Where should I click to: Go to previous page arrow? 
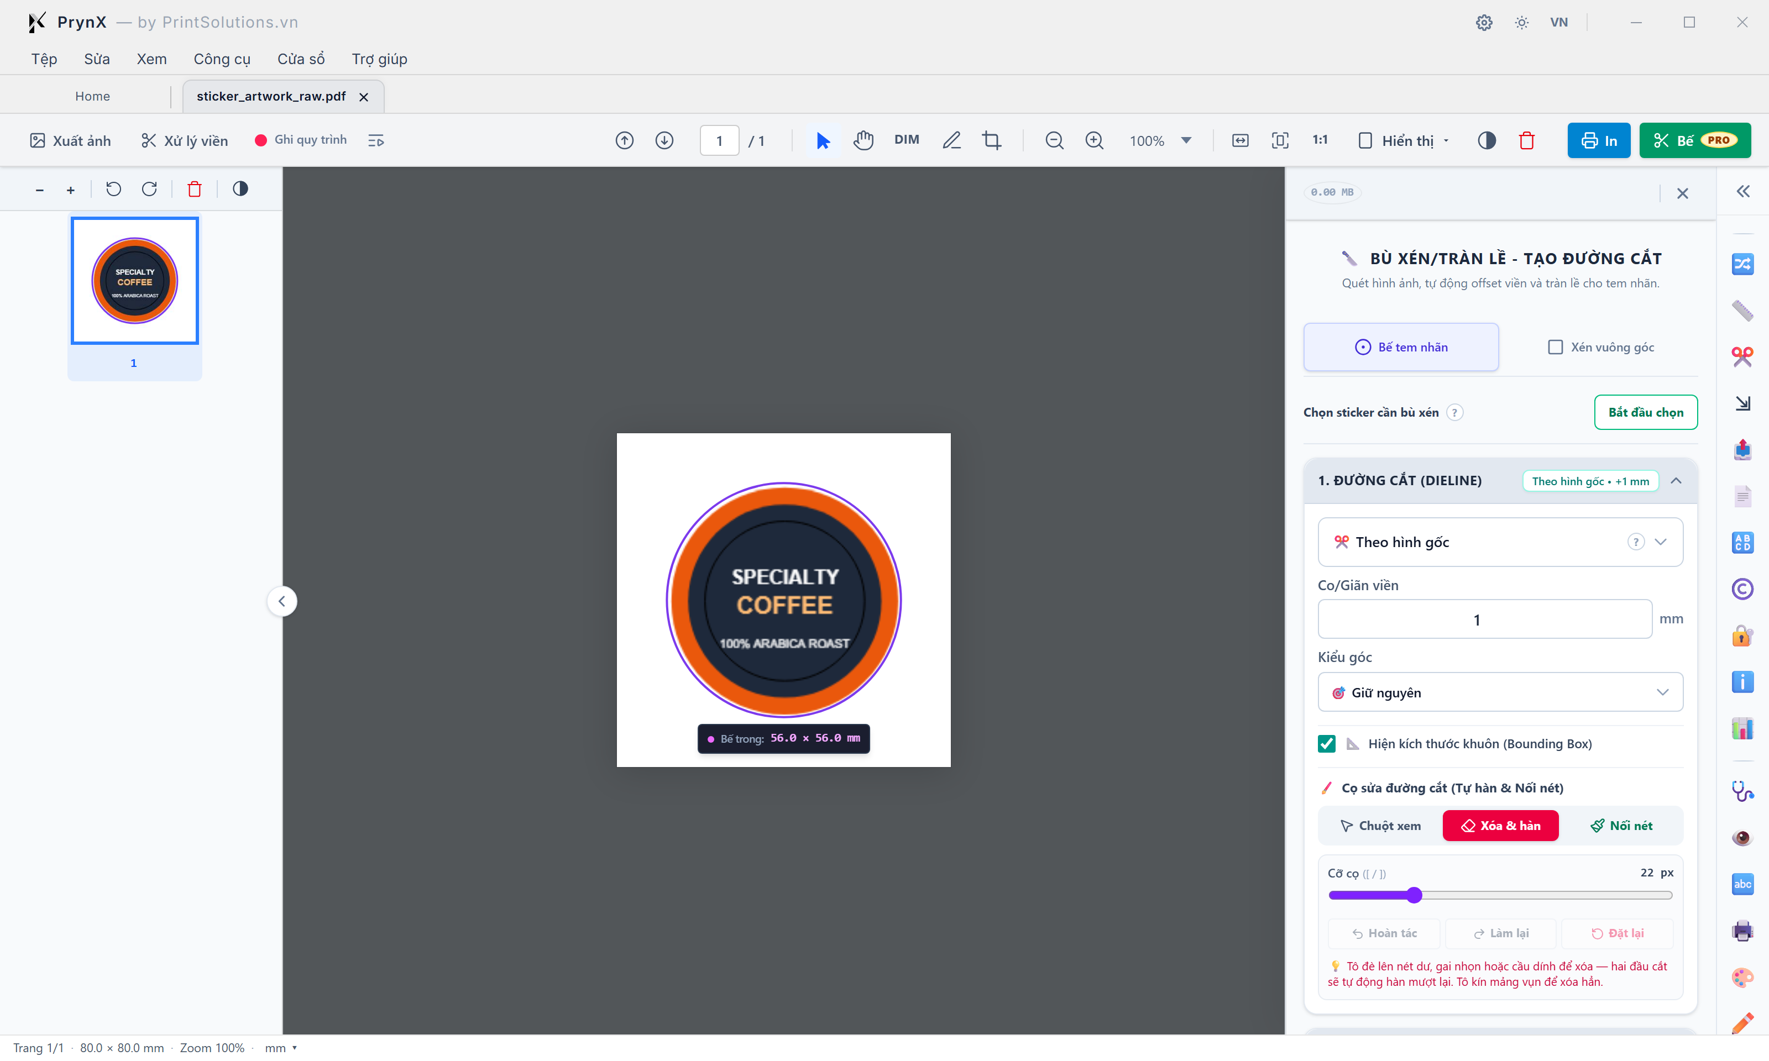point(624,140)
